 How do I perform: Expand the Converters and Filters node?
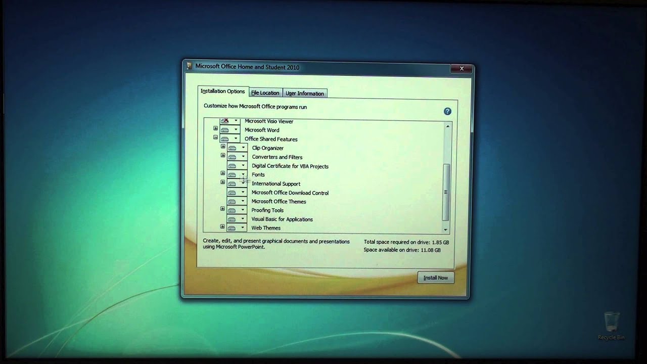point(223,155)
